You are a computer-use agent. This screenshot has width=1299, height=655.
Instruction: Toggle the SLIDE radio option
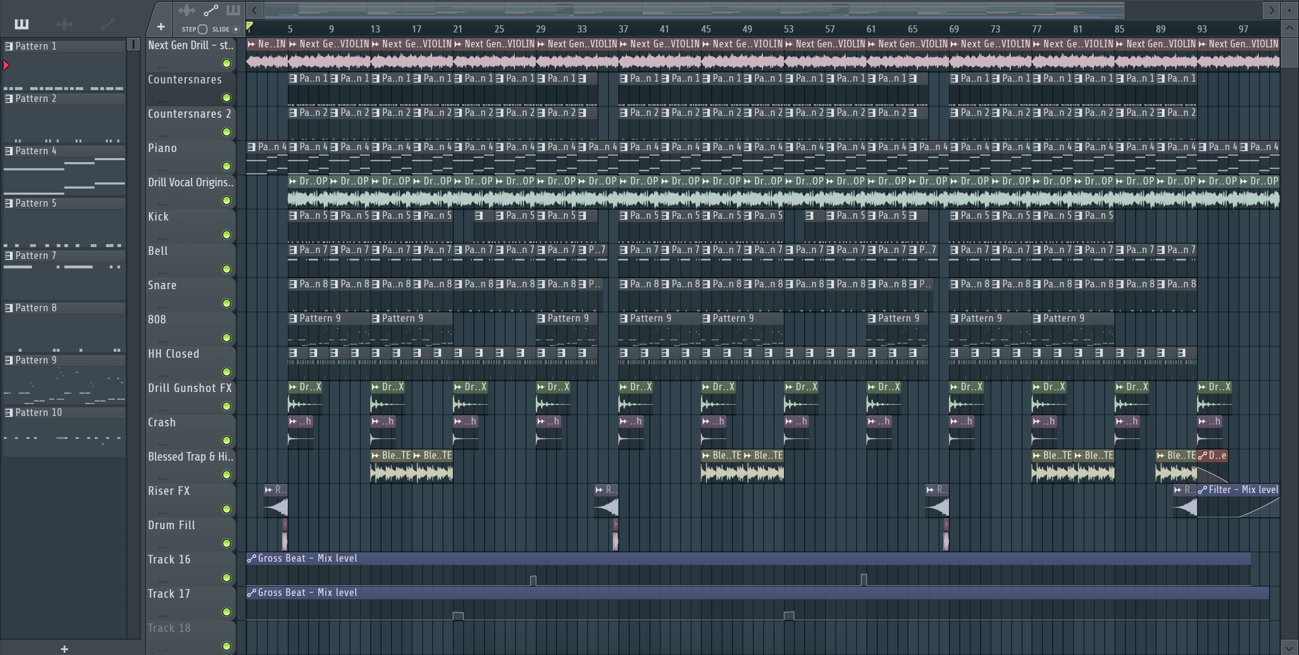235,29
